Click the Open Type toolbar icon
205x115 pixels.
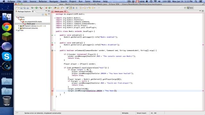[55, 8]
